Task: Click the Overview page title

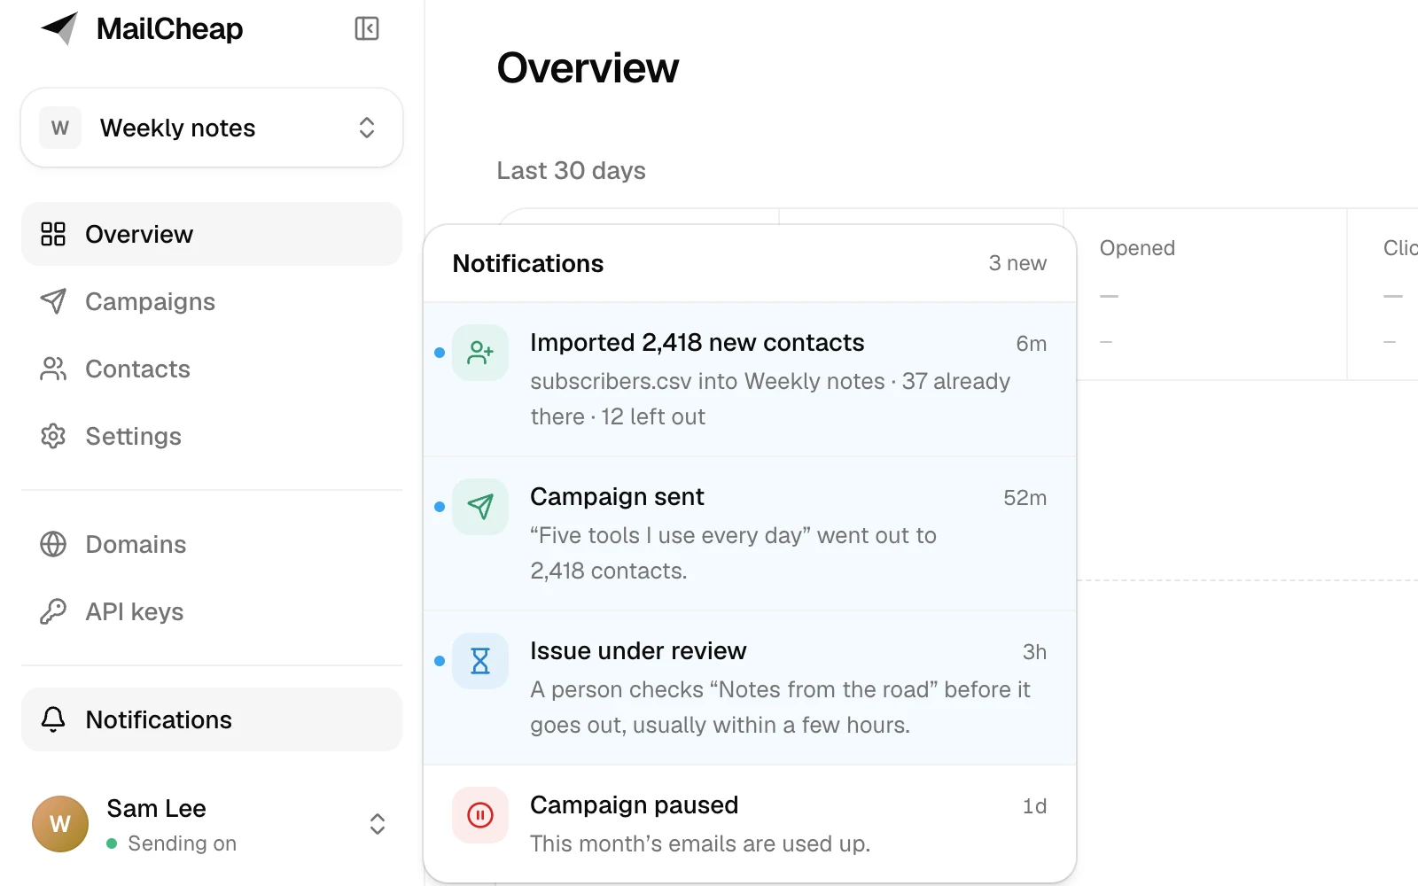Action: click(588, 68)
